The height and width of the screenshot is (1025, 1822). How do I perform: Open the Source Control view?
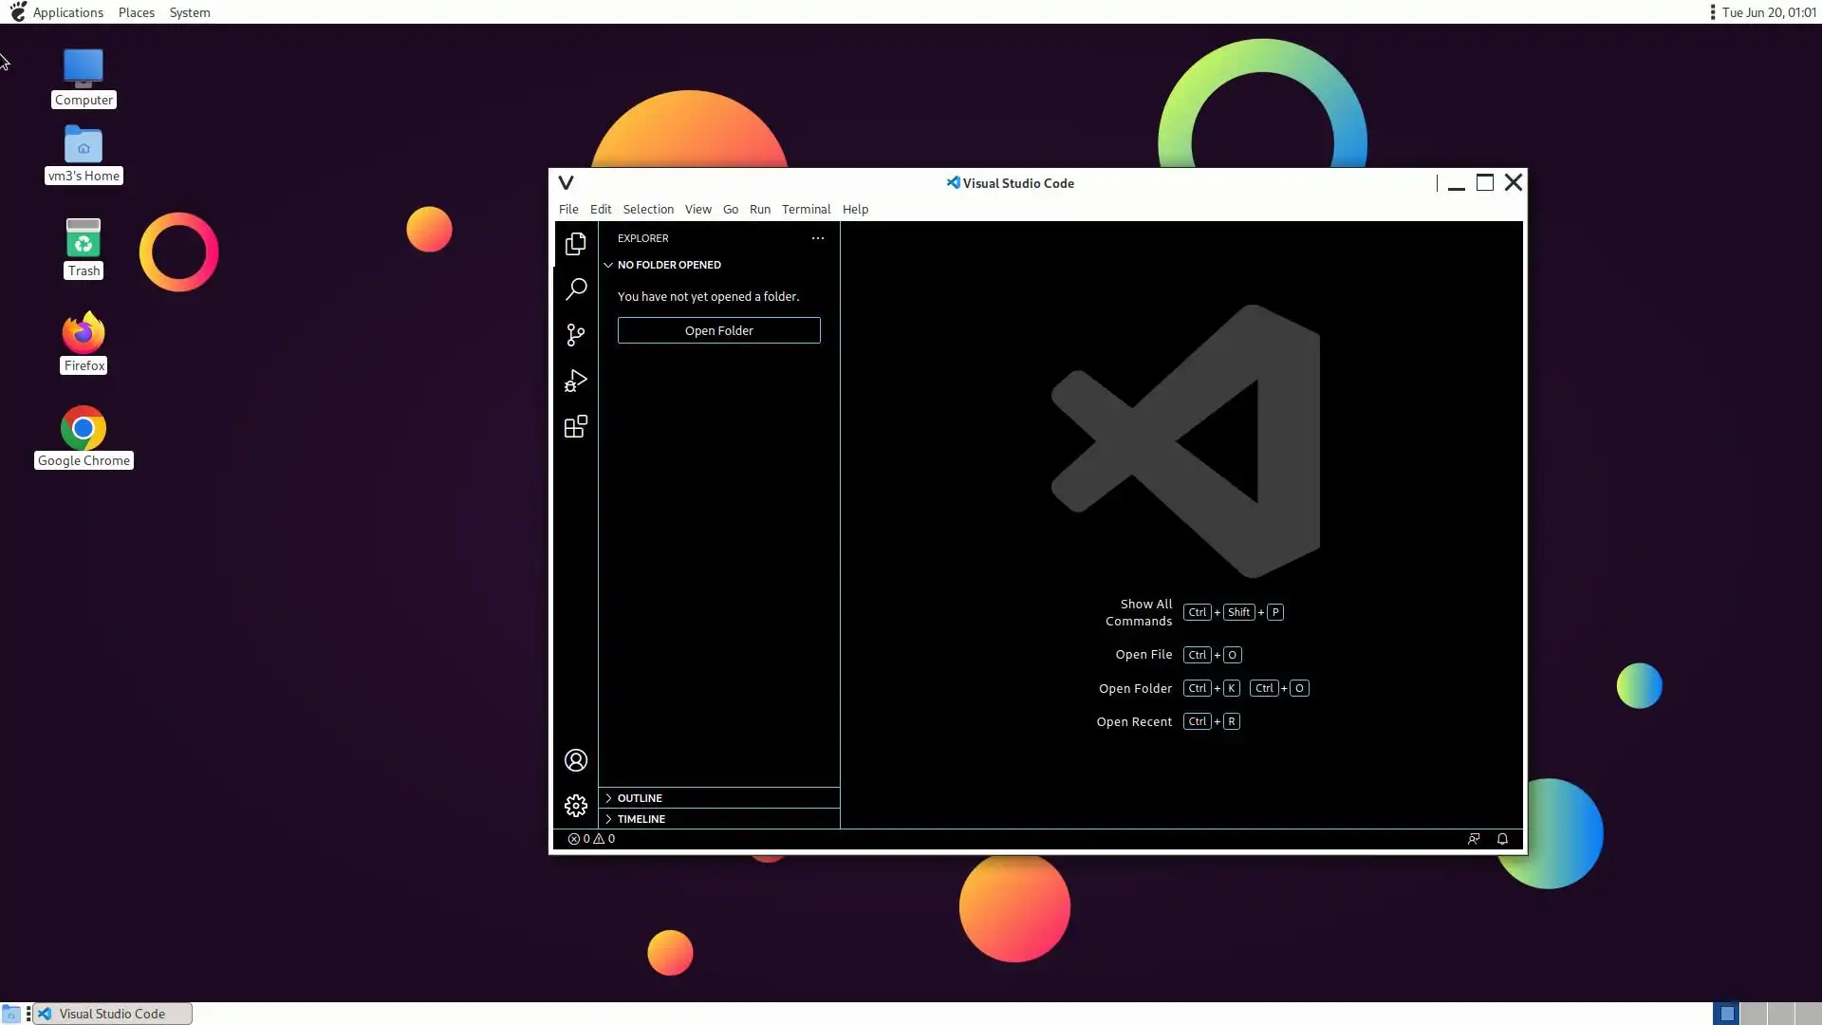(575, 335)
